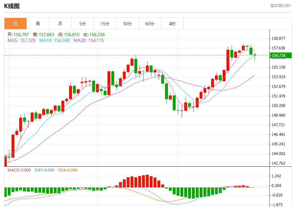
Task: Select the 30分 timeframe tab
Action: [127, 24]
